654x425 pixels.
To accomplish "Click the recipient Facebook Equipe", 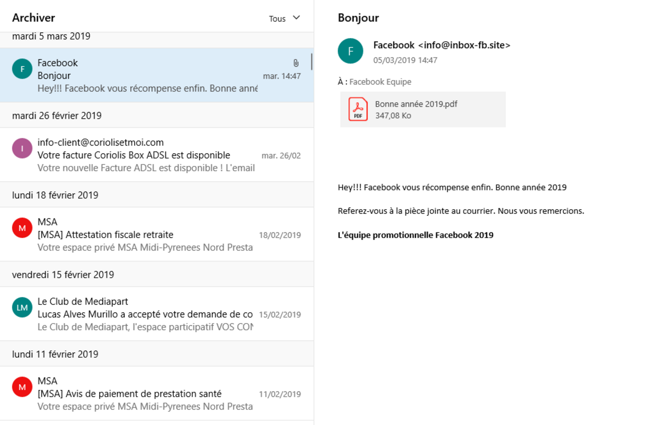I will coord(380,82).
